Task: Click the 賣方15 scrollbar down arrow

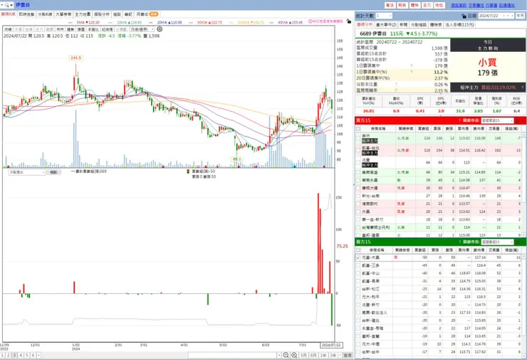Action: (x=524, y=356)
